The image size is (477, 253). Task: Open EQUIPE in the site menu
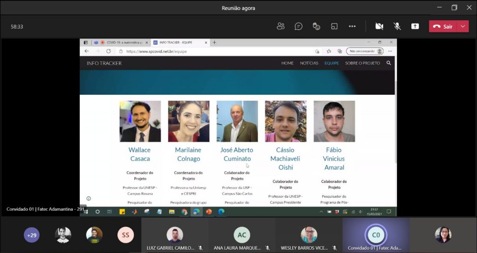[x=332, y=63]
